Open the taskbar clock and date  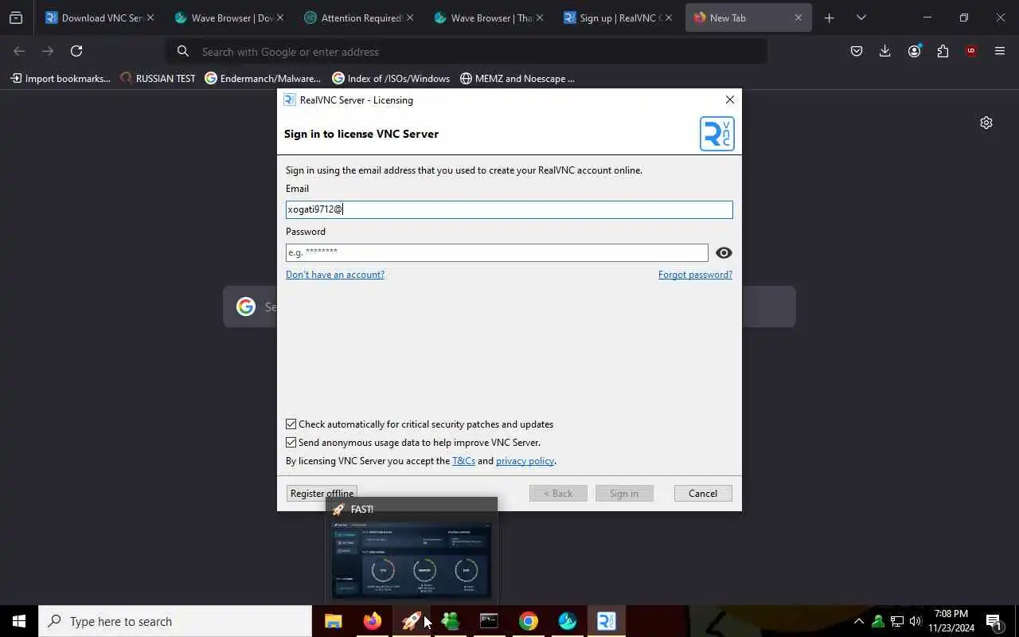coord(951,621)
